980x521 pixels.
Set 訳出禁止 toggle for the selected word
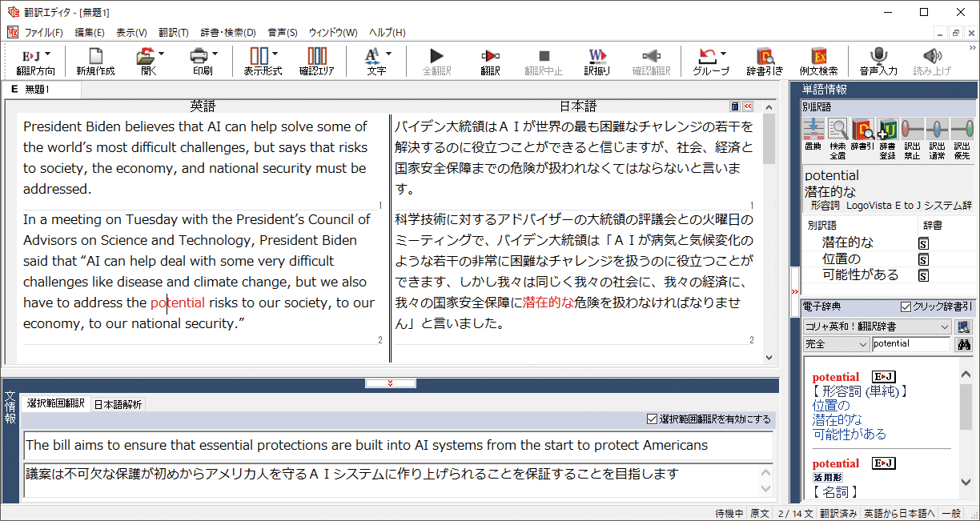(912, 130)
